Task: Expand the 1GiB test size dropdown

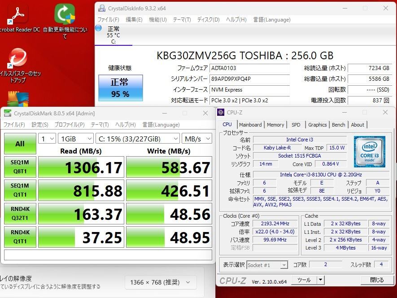Action: (76, 139)
